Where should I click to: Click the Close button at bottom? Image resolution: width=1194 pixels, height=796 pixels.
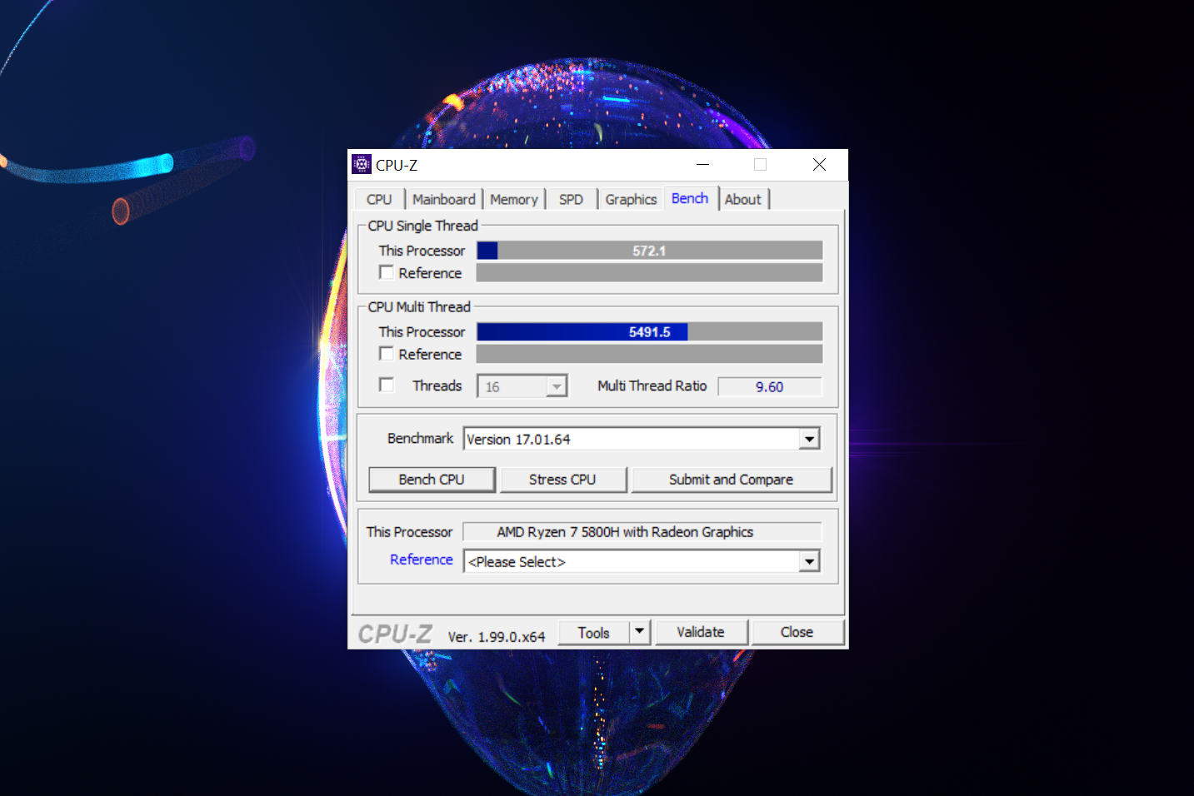click(x=797, y=632)
